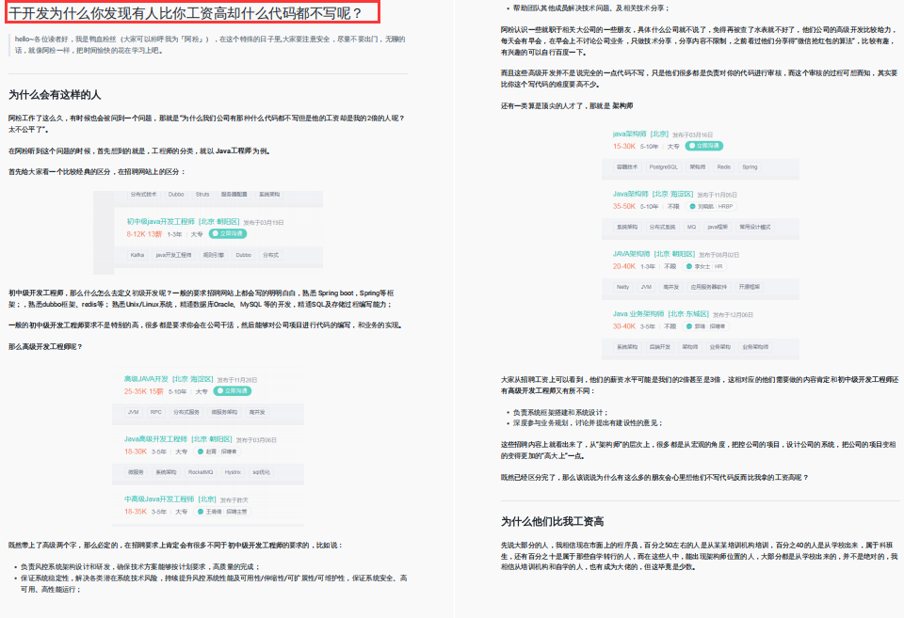Select the MQ skill tag
904x618 pixels.
click(x=691, y=227)
